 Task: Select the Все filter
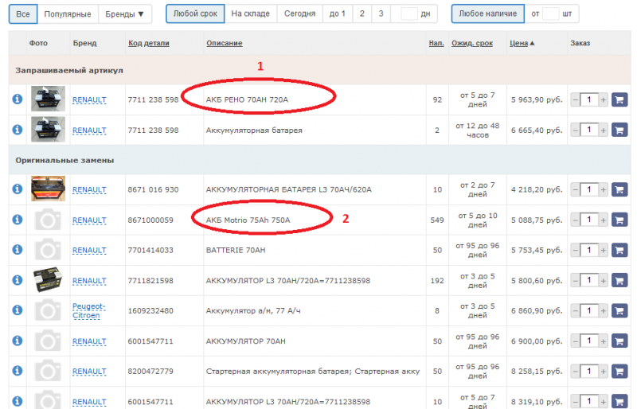coord(23,14)
